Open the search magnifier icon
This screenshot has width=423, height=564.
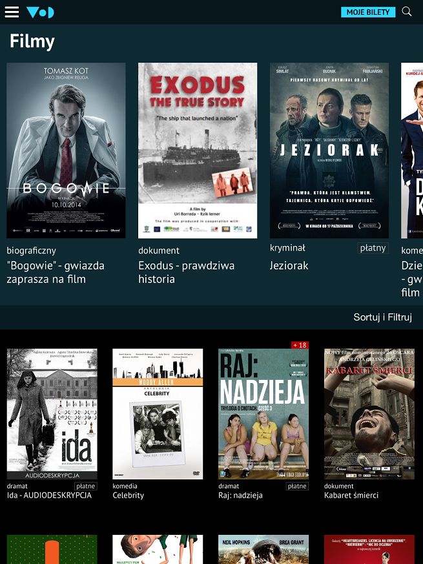[406, 12]
